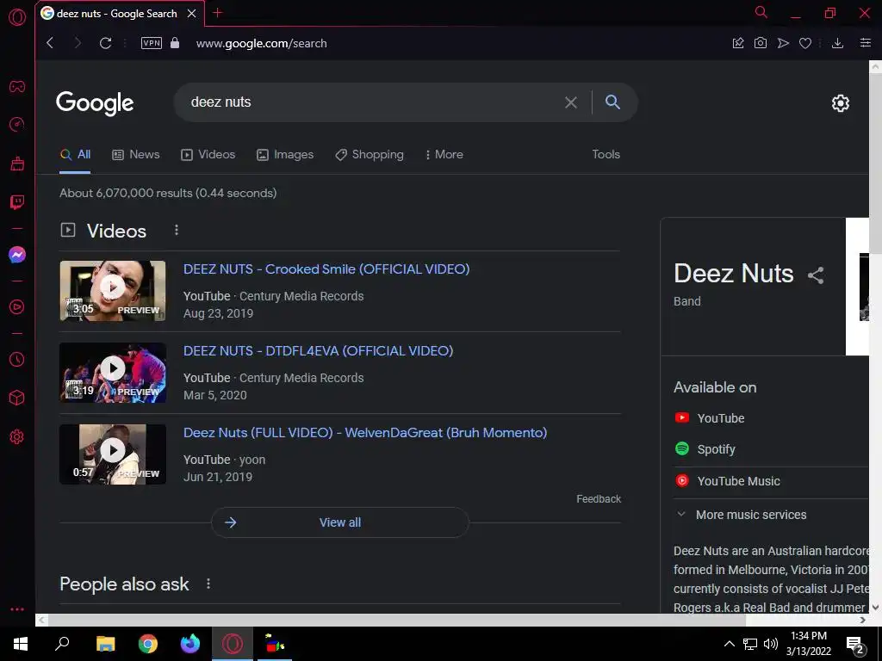The height and width of the screenshot is (661, 882).
Task: Share Deez Nuts knowledge panel
Action: 816,275
